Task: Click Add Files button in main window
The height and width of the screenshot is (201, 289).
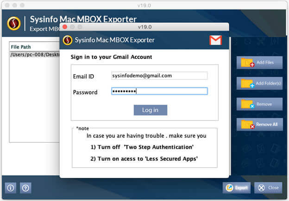Action: coord(259,63)
